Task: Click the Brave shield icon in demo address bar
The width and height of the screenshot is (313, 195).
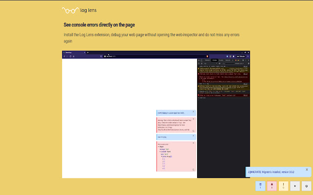Action: point(207,57)
